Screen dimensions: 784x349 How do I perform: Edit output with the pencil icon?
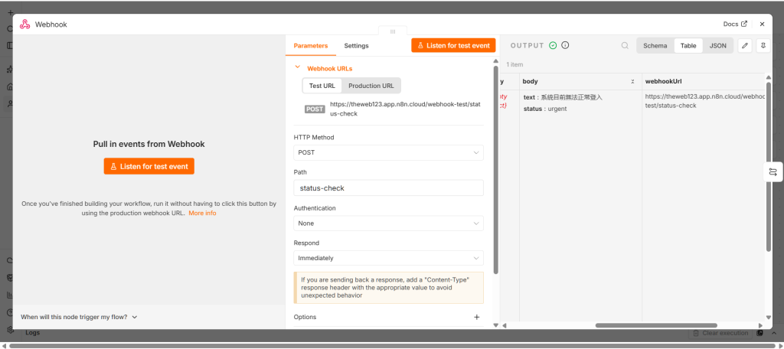745,45
